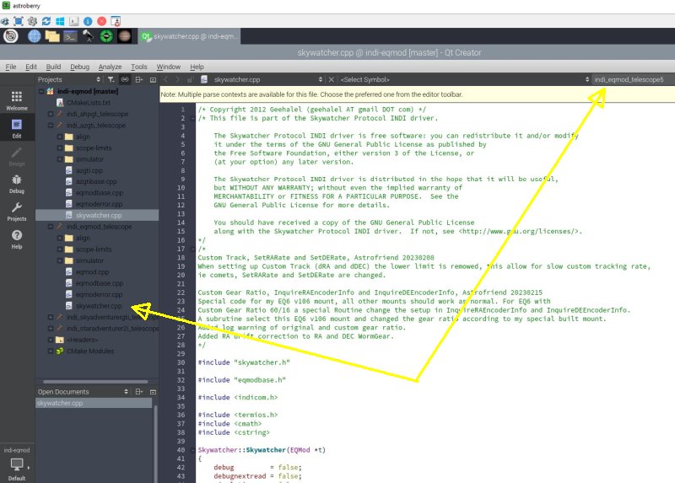Open the remote viewer settings gear
Screen dimensions: 675x483
tap(32, 21)
